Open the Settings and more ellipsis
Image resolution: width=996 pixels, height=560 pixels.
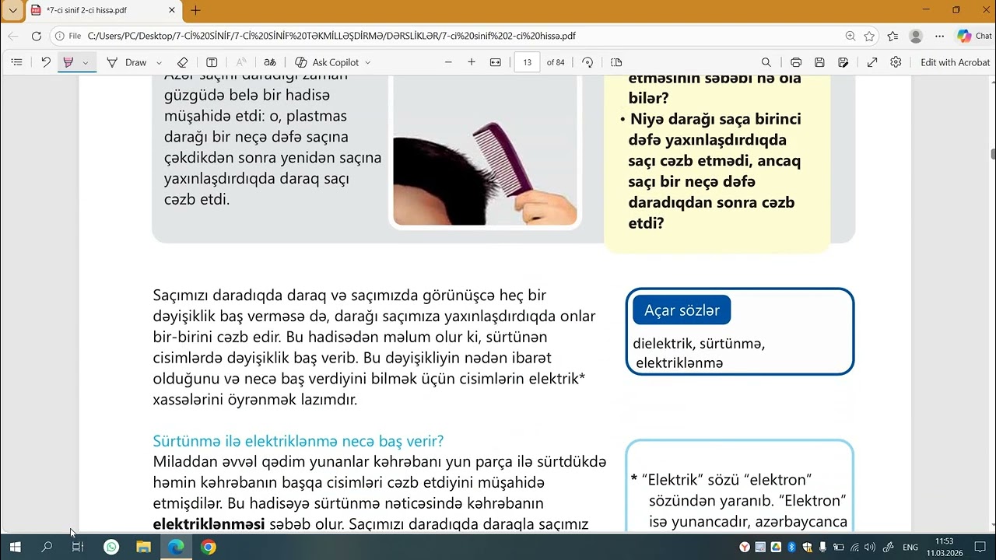(939, 36)
